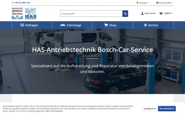This screenshot has height=115, width=185.
Task: Open Mehr Informationen cookie link
Action: (54, 111)
